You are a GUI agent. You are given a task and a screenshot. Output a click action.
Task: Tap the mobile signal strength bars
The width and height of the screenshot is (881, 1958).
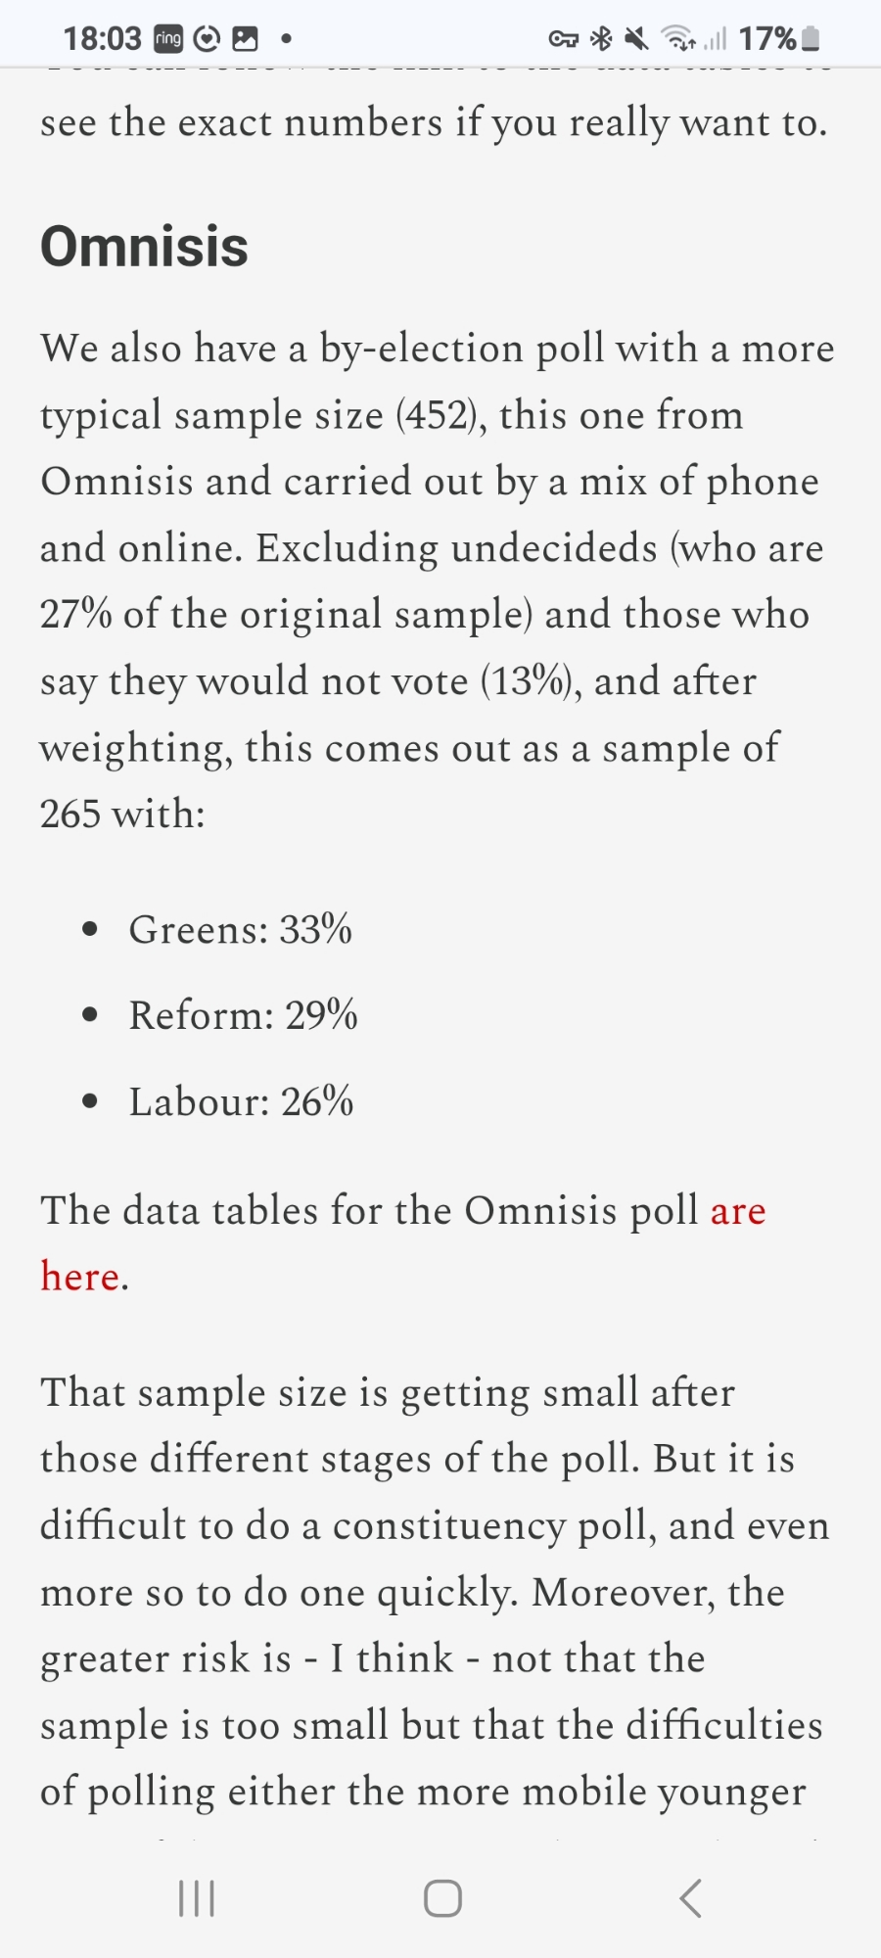pyautogui.click(x=716, y=39)
